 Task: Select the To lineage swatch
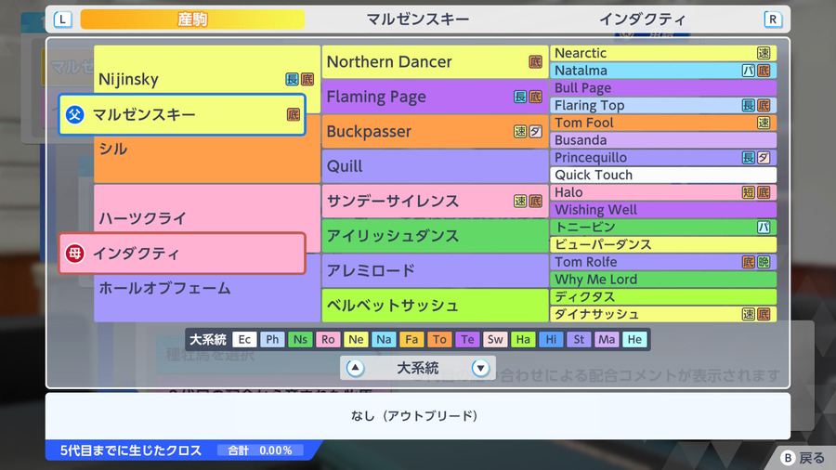click(x=439, y=339)
